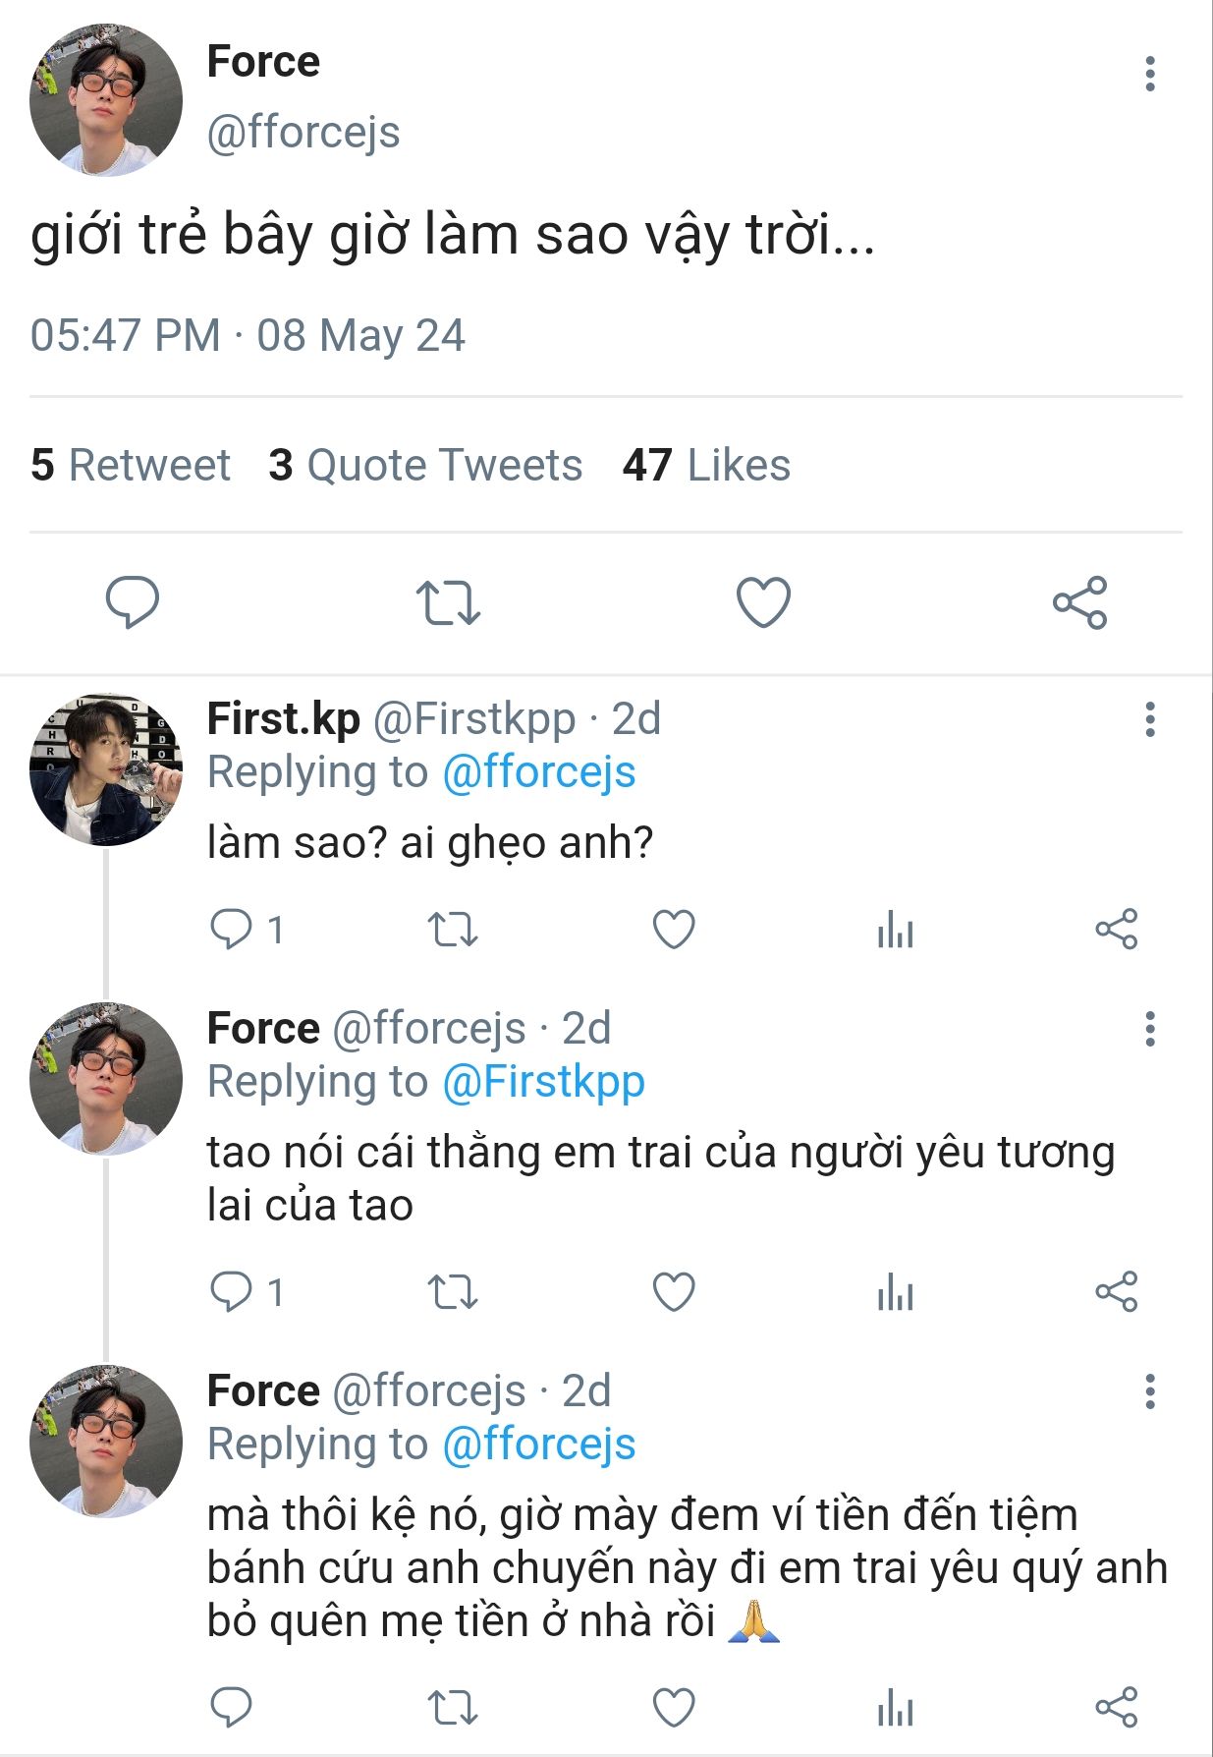The width and height of the screenshot is (1213, 1757).
Task: Share the main tweet by Force
Action: click(1079, 602)
